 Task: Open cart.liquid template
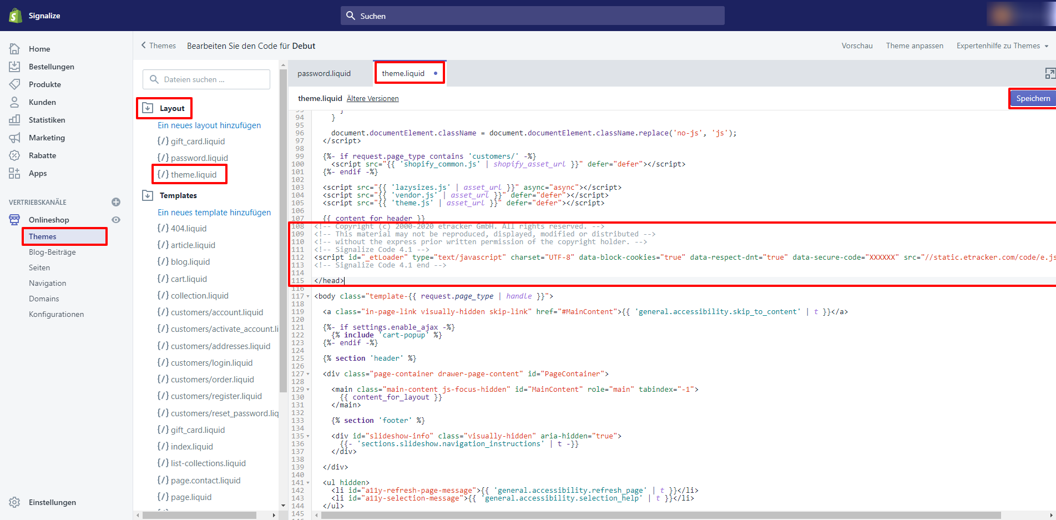181,279
